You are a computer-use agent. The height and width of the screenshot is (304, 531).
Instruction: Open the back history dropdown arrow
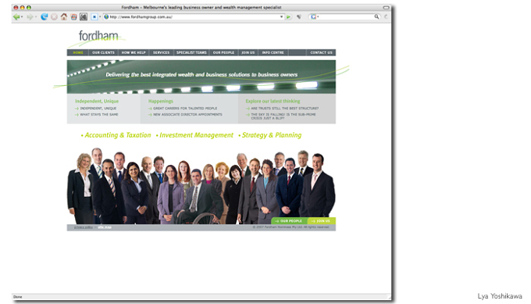click(22, 17)
